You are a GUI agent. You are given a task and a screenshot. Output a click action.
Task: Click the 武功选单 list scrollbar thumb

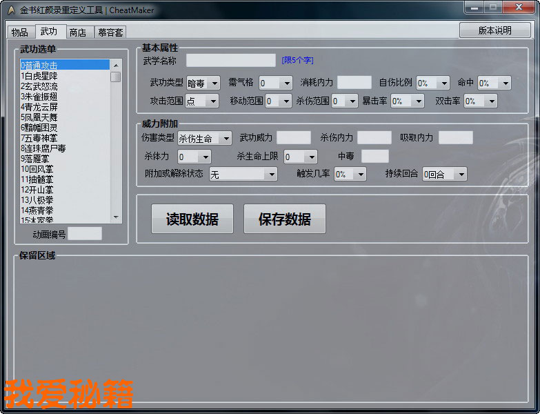116,77
